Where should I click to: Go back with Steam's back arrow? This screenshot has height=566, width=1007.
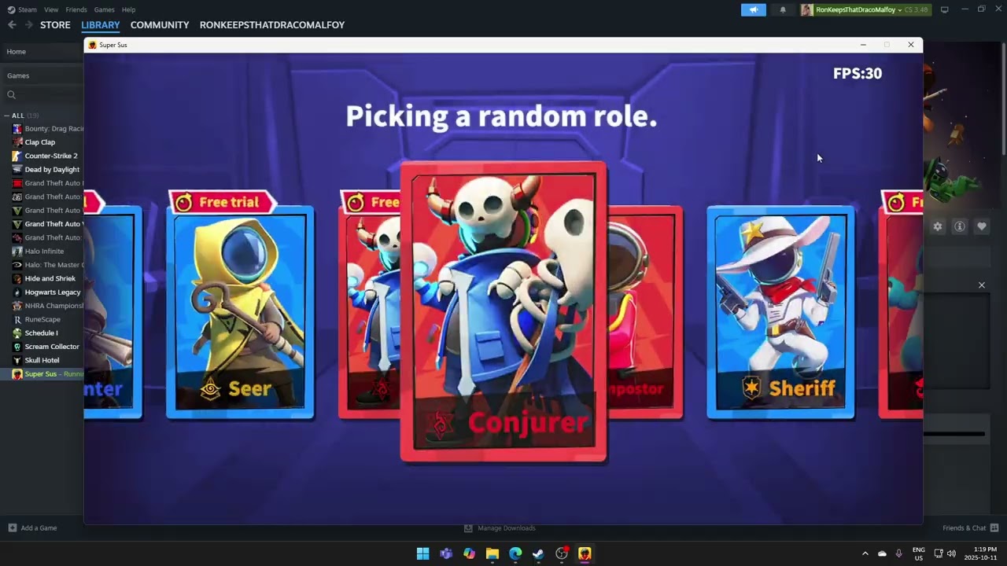tap(12, 25)
